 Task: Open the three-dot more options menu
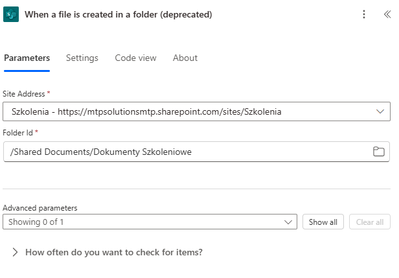pos(364,14)
